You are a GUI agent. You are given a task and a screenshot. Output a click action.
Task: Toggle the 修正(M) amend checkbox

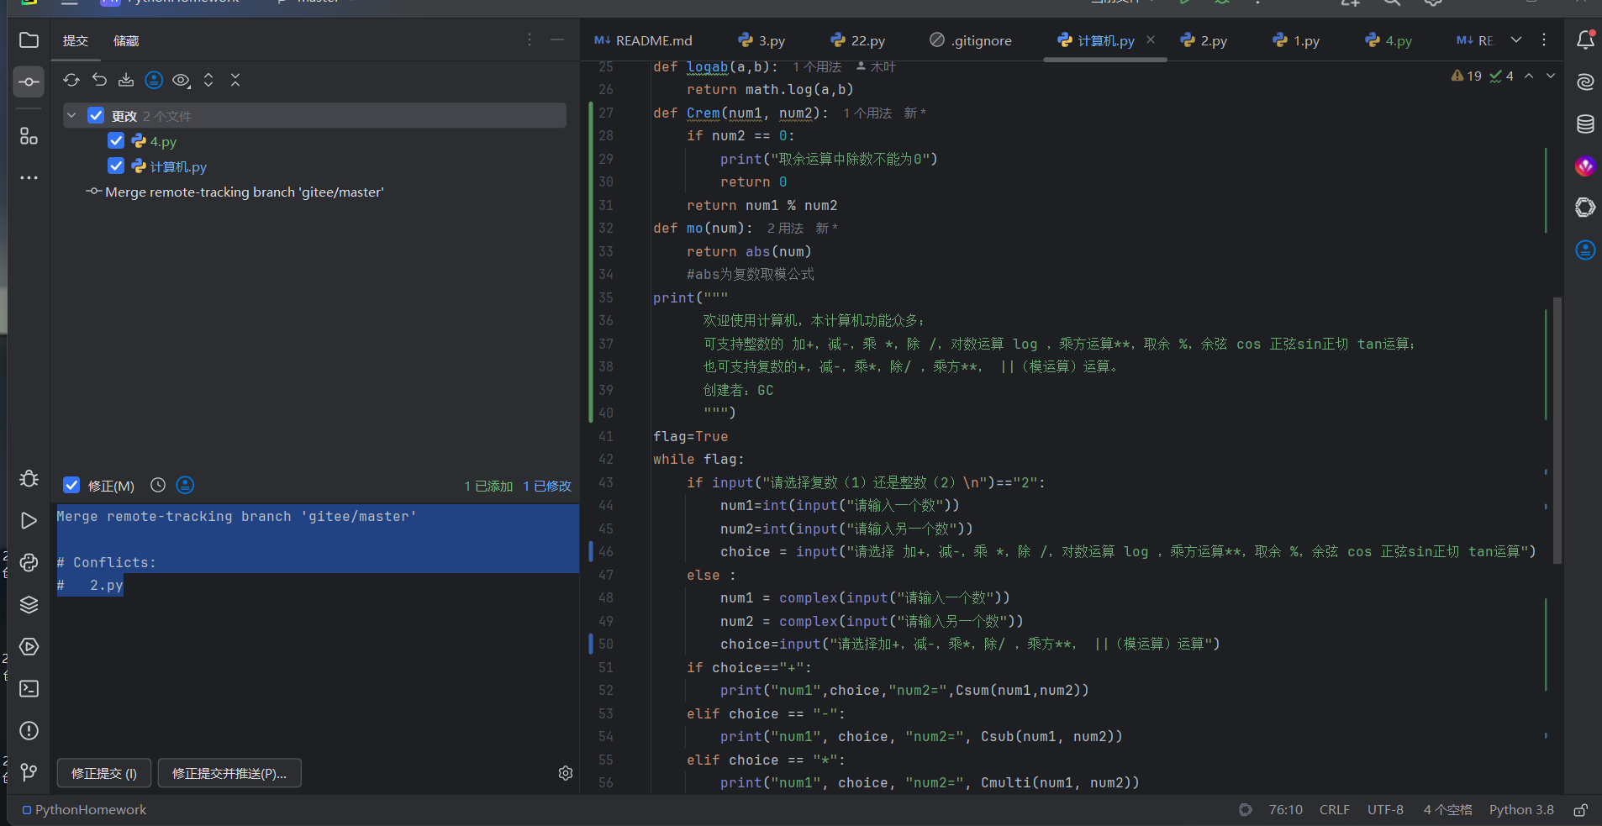71,485
